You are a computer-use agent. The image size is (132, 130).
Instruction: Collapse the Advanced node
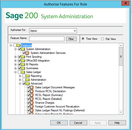tap(20, 84)
